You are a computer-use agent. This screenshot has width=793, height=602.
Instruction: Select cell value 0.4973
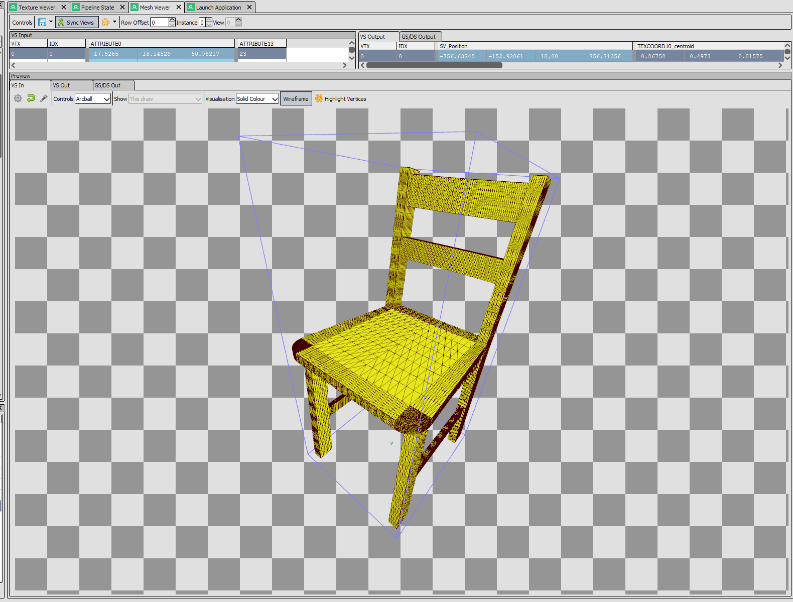pos(708,56)
